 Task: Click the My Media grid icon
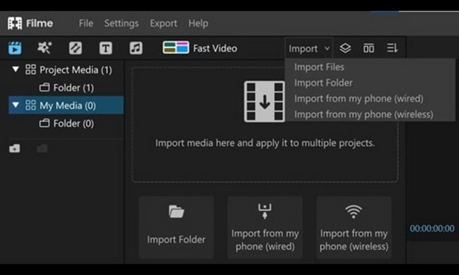[x=30, y=105]
